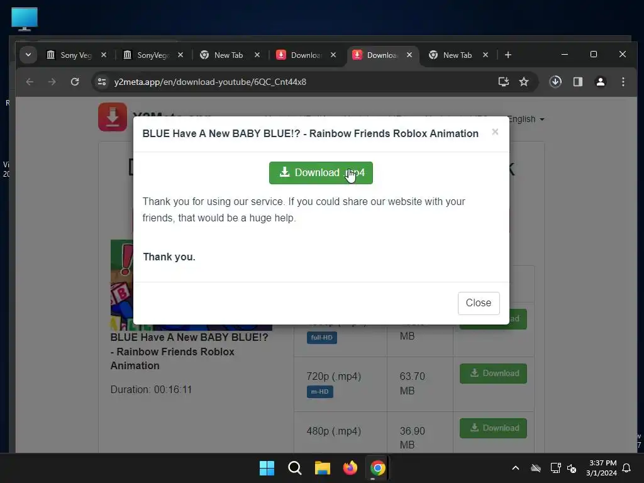Show hidden system tray icons
Screen dimensions: 644x483
coord(516,468)
